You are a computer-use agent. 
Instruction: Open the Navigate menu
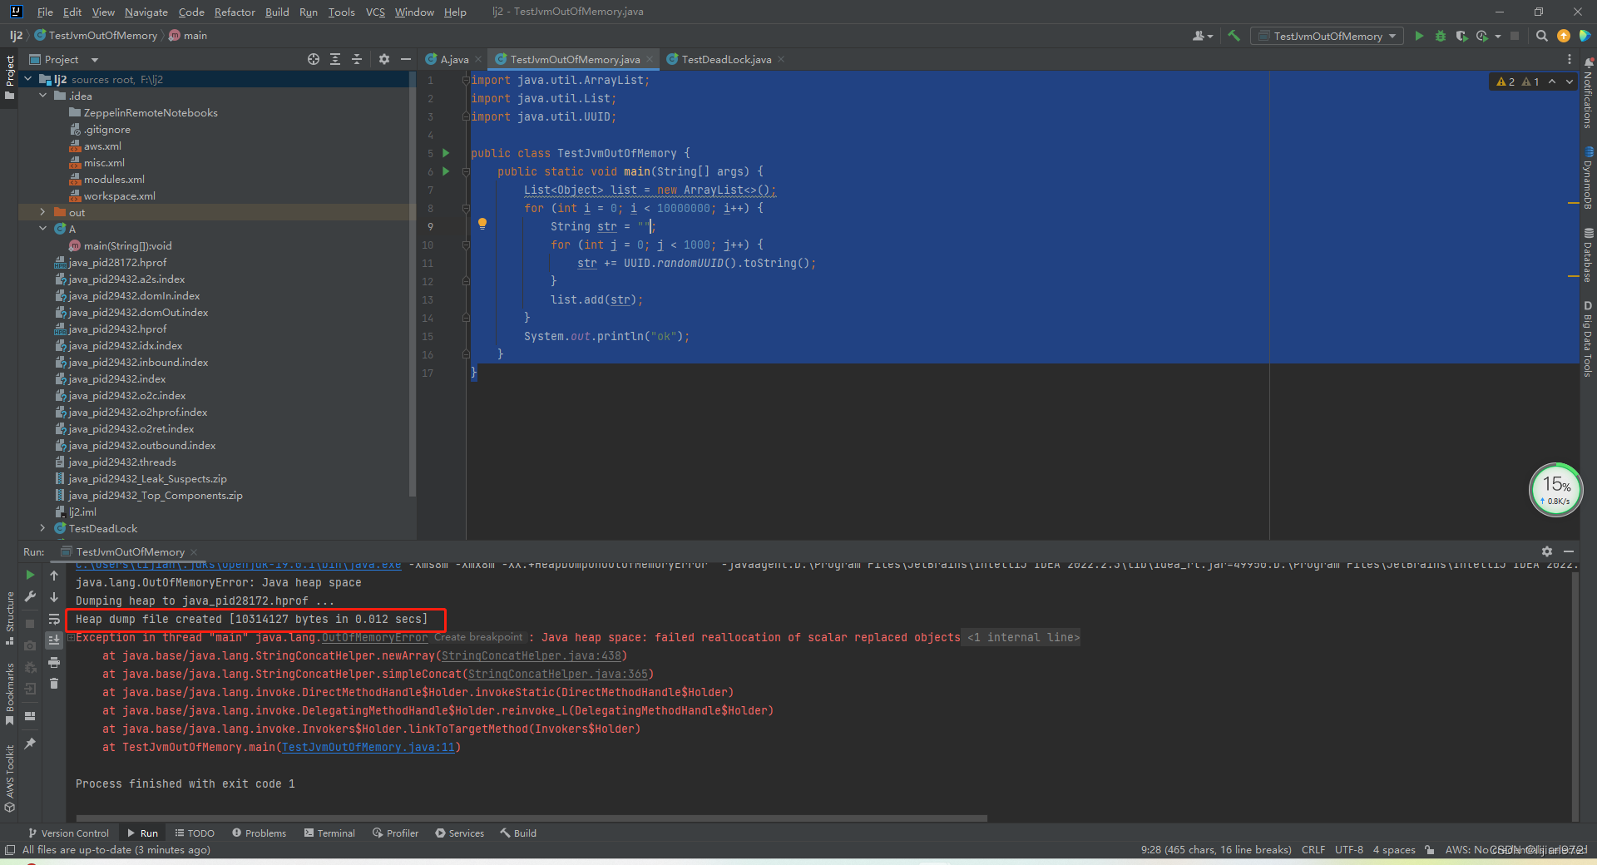point(146,12)
